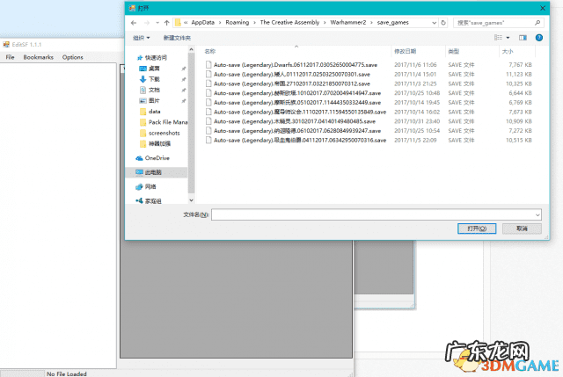
Task: Select 此电脑 (This PC) in sidebar
Action: [x=157, y=172]
